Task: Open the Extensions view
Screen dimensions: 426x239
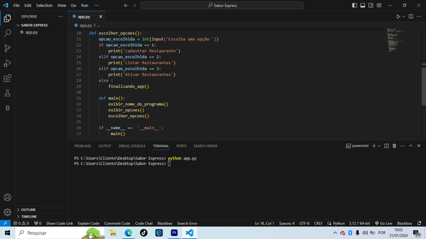Action: [7, 78]
